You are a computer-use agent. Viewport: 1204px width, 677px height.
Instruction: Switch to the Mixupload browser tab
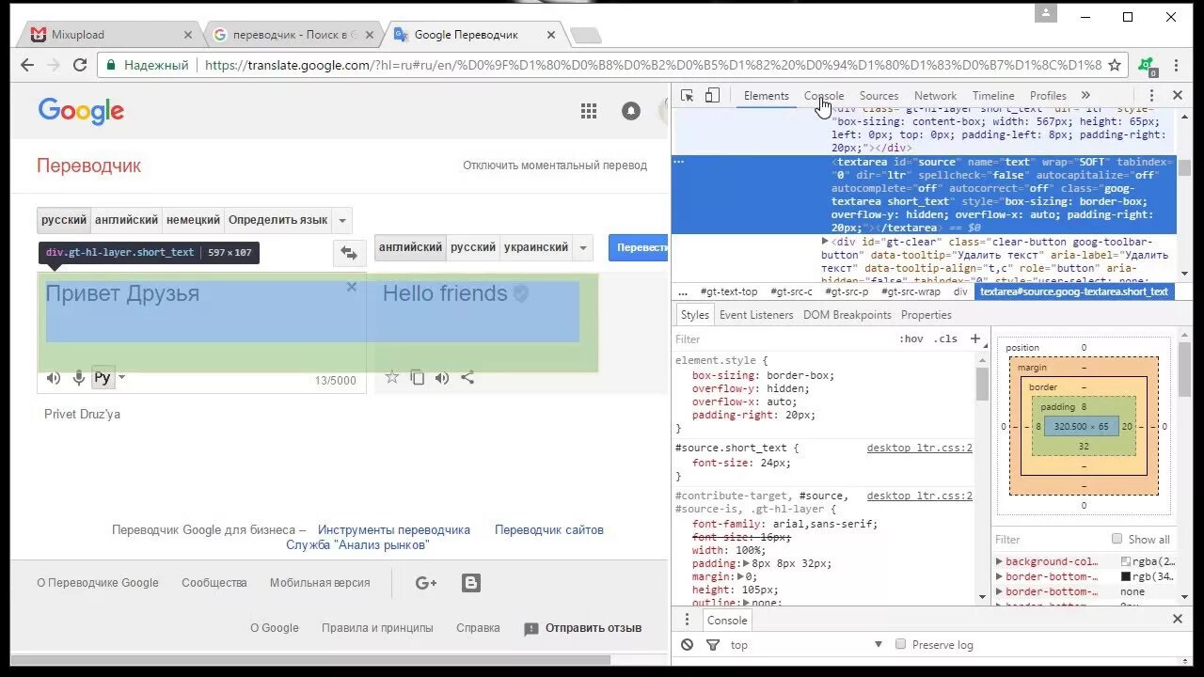click(111, 35)
